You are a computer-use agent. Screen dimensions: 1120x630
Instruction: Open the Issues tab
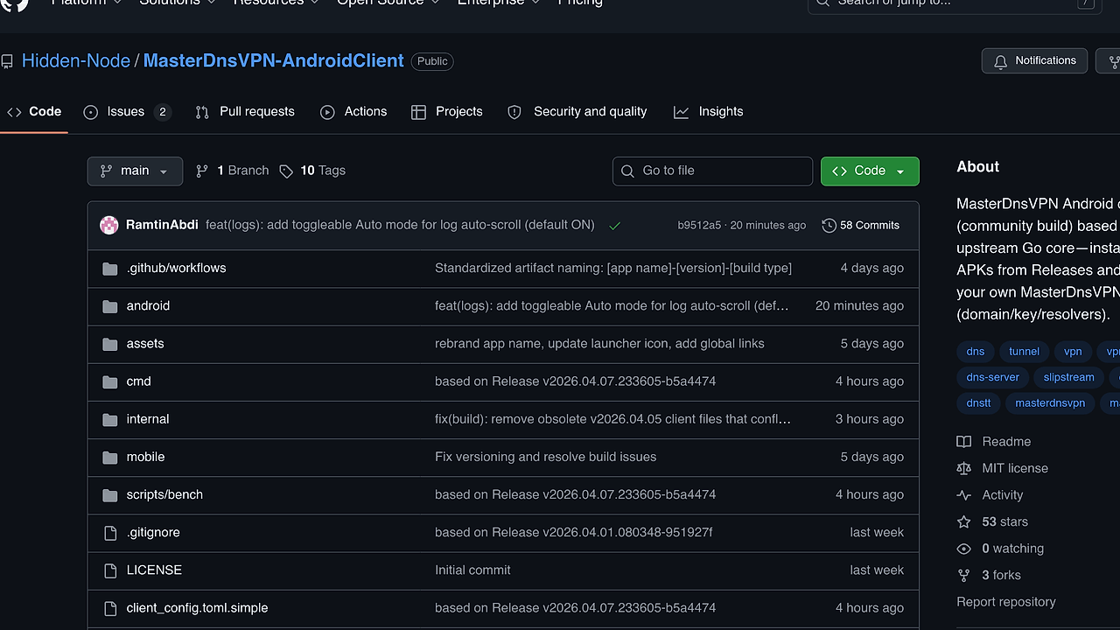127,112
